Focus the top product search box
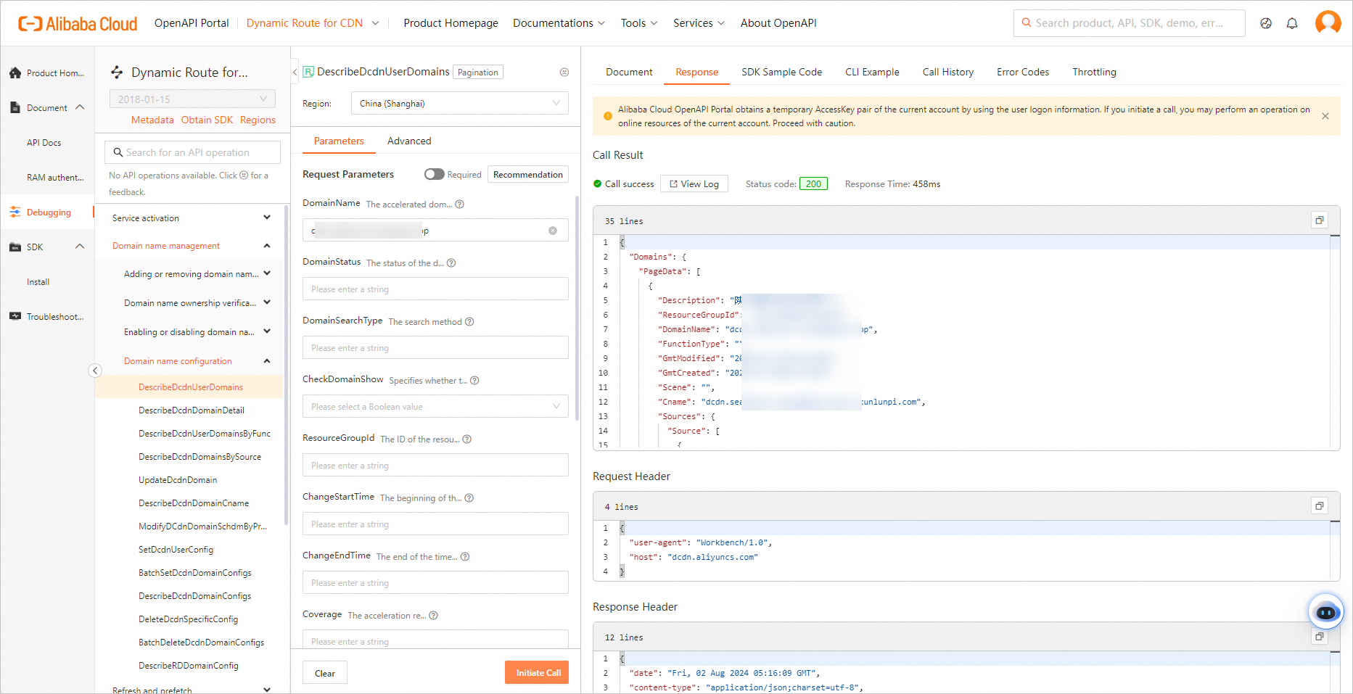1353x694 pixels. [1130, 23]
